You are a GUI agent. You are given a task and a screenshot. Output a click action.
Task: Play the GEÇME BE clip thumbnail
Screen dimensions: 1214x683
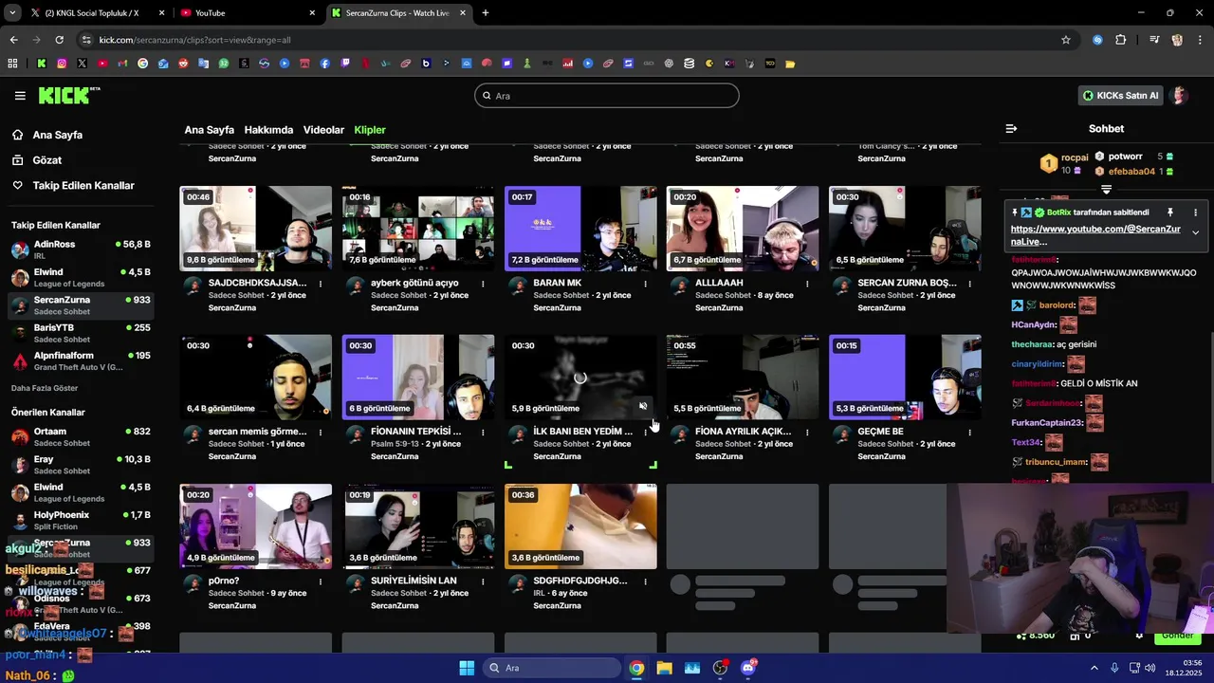905,378
